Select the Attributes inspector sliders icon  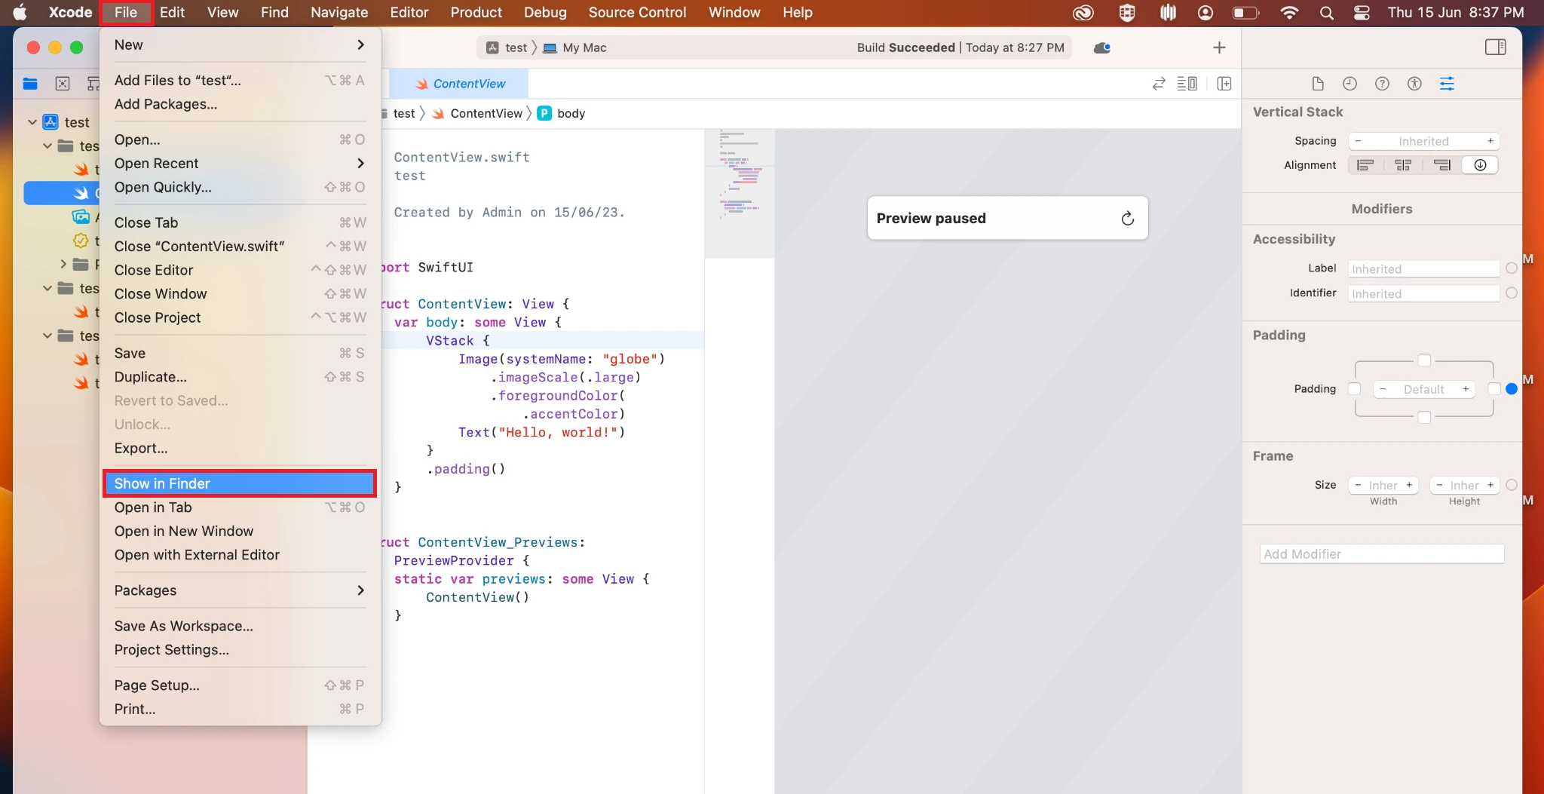[x=1447, y=84]
